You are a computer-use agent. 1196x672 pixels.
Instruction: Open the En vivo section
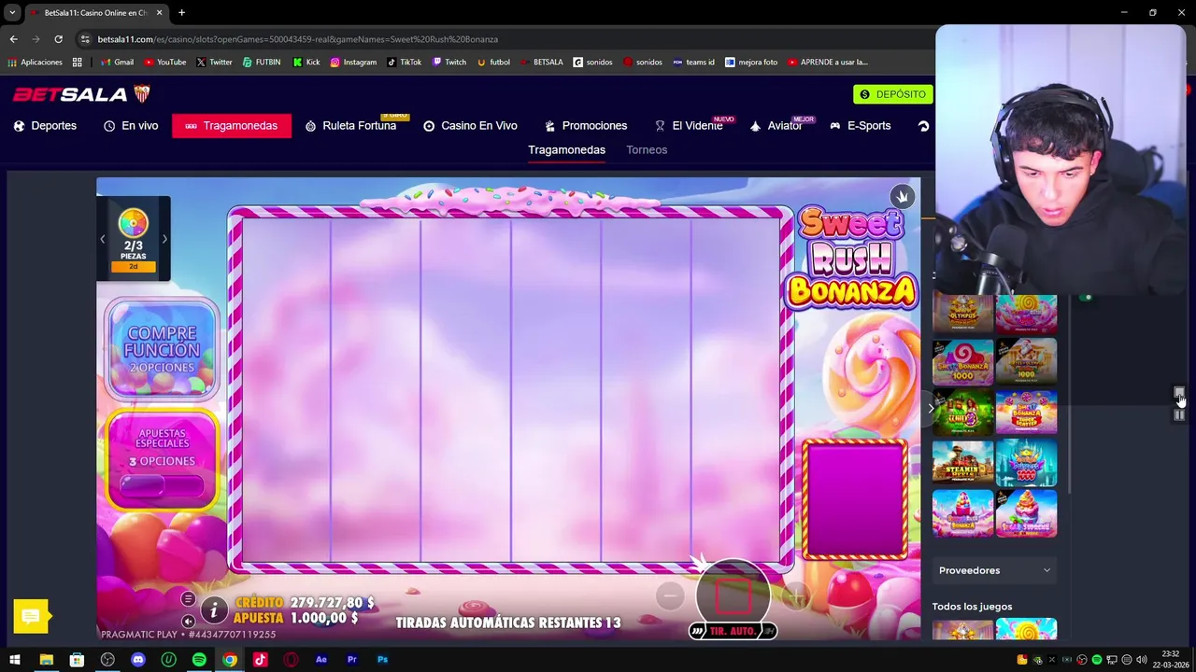[131, 126]
